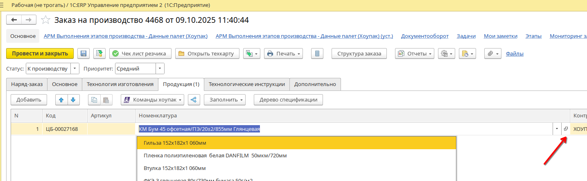The image size is (587, 181).
Task: Switch to the Наряд-заказ tab
Action: tap(27, 84)
